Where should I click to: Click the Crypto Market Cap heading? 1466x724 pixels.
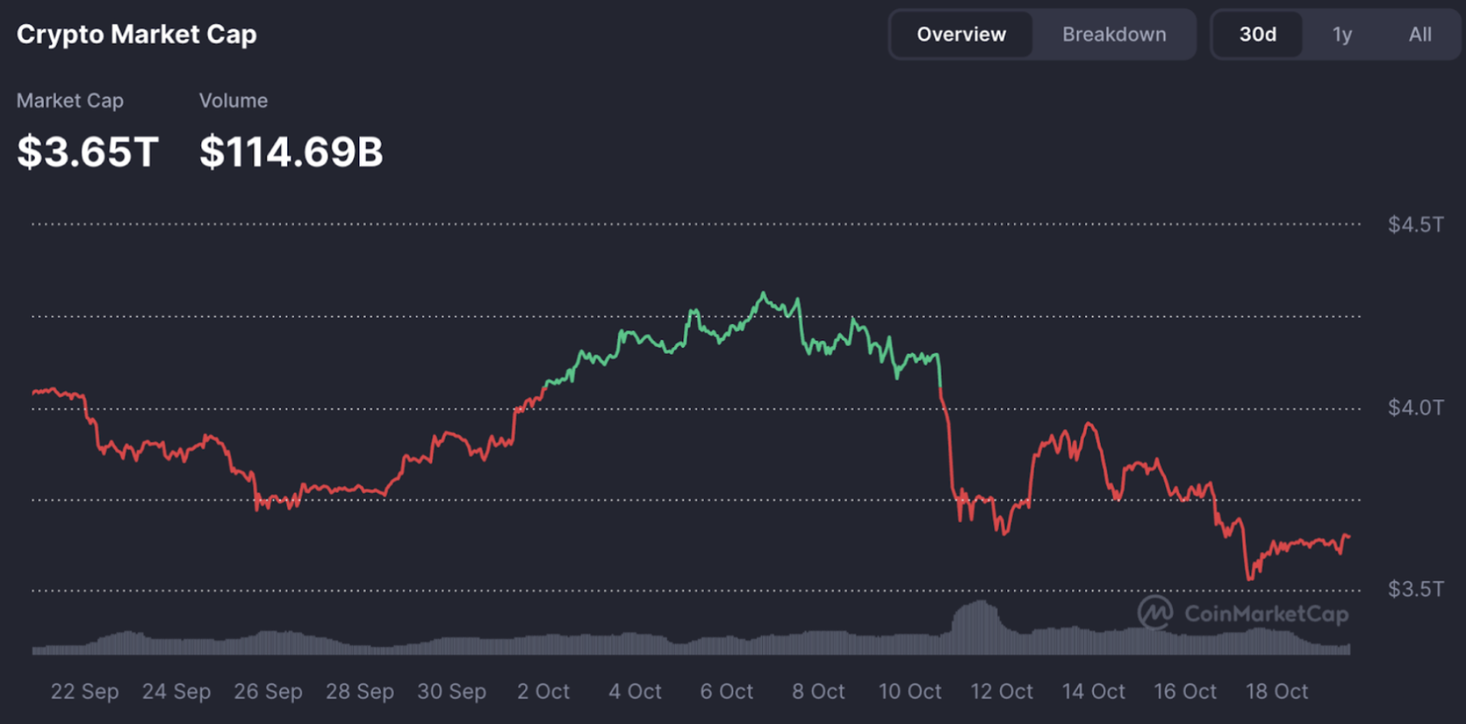click(137, 35)
